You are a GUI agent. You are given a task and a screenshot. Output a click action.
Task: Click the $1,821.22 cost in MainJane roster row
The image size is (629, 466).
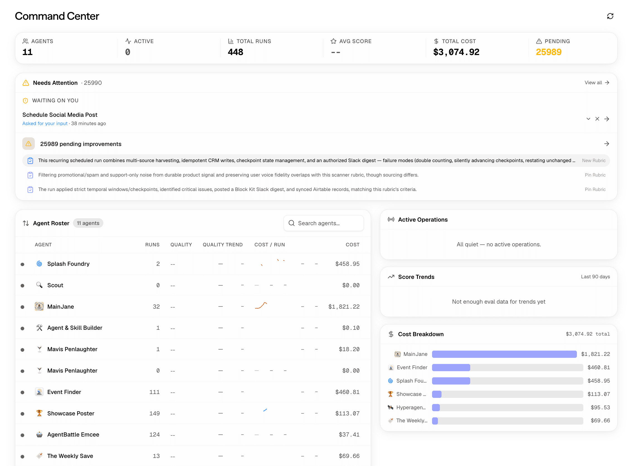[x=343, y=306]
